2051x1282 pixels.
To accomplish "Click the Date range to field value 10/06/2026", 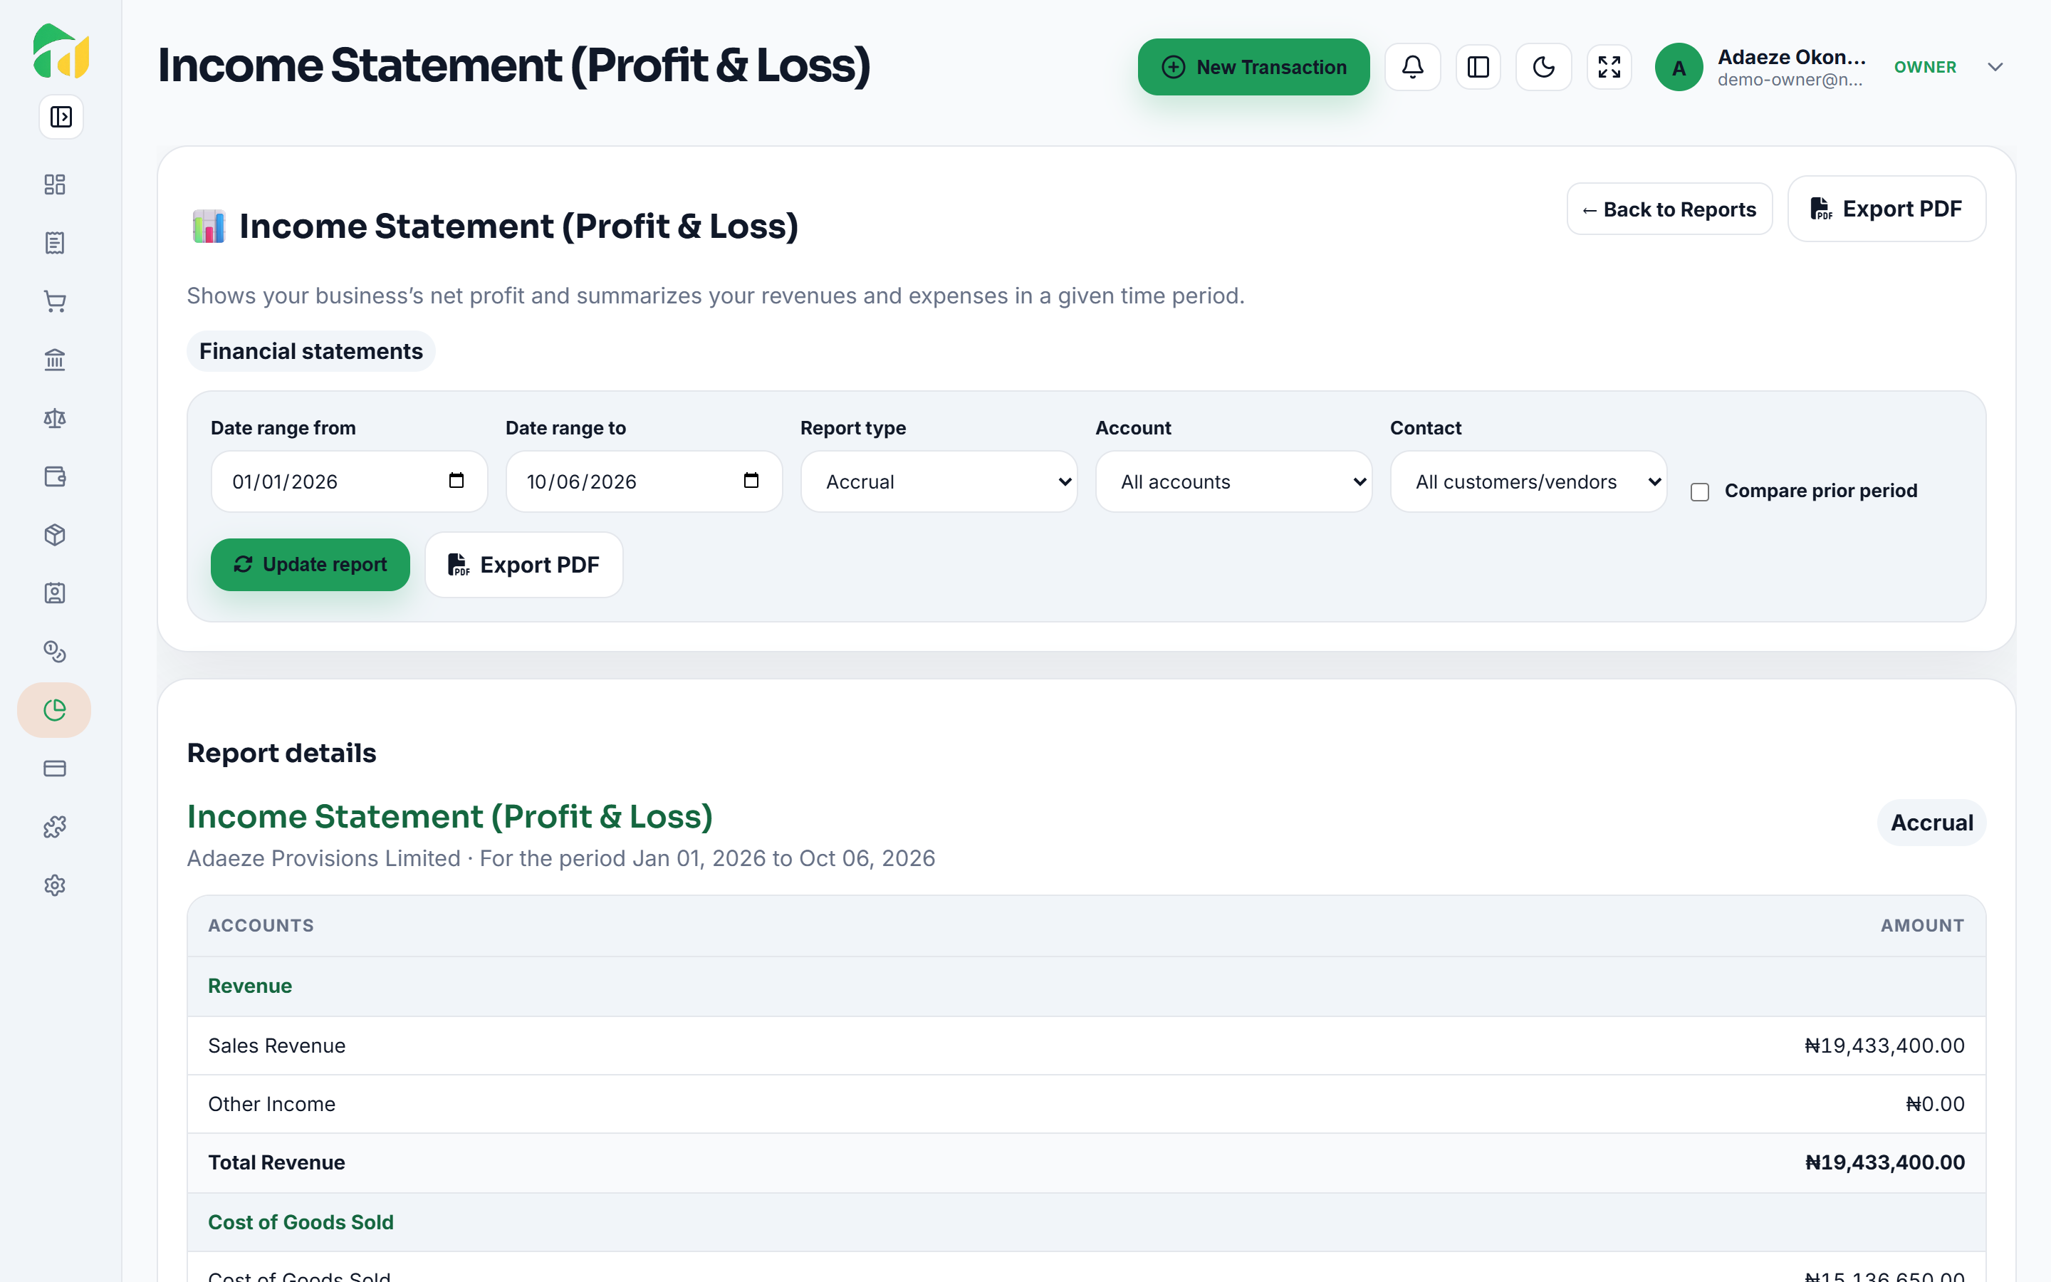I will pos(581,481).
